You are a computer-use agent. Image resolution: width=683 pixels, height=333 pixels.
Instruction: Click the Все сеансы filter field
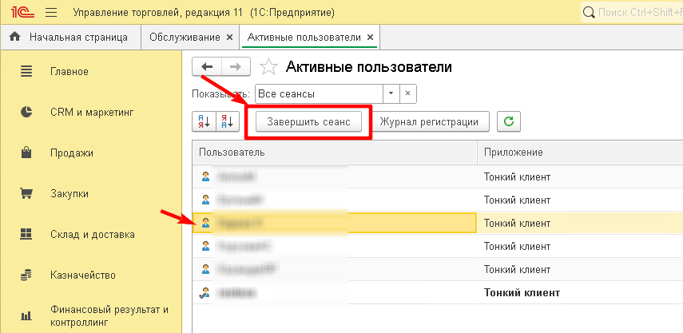pos(319,93)
